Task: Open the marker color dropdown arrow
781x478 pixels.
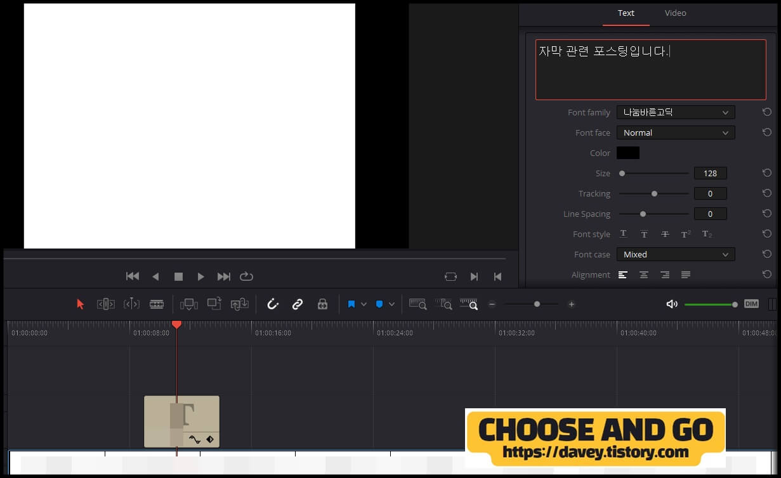Action: tap(391, 304)
